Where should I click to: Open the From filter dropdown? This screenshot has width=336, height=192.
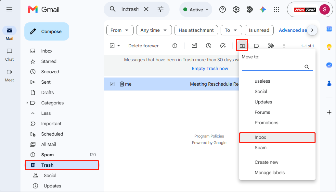point(120,30)
